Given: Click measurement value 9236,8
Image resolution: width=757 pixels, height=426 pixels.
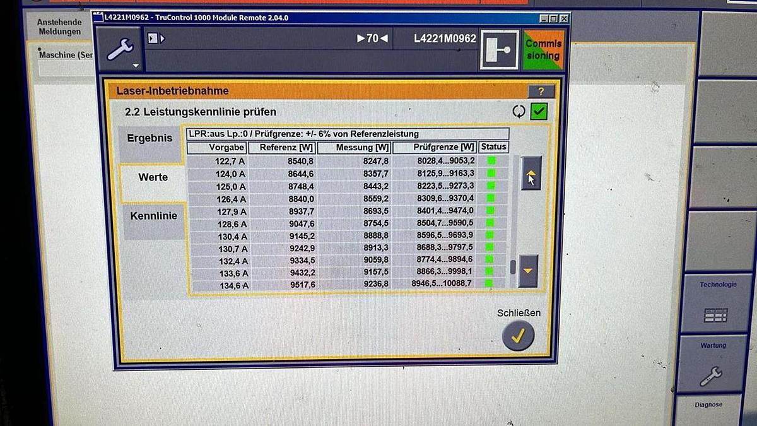Looking at the screenshot, I should click(376, 285).
